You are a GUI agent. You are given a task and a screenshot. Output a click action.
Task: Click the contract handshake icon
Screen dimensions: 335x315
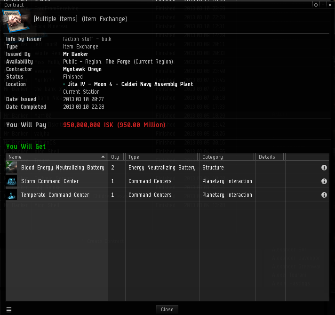pos(16,21)
